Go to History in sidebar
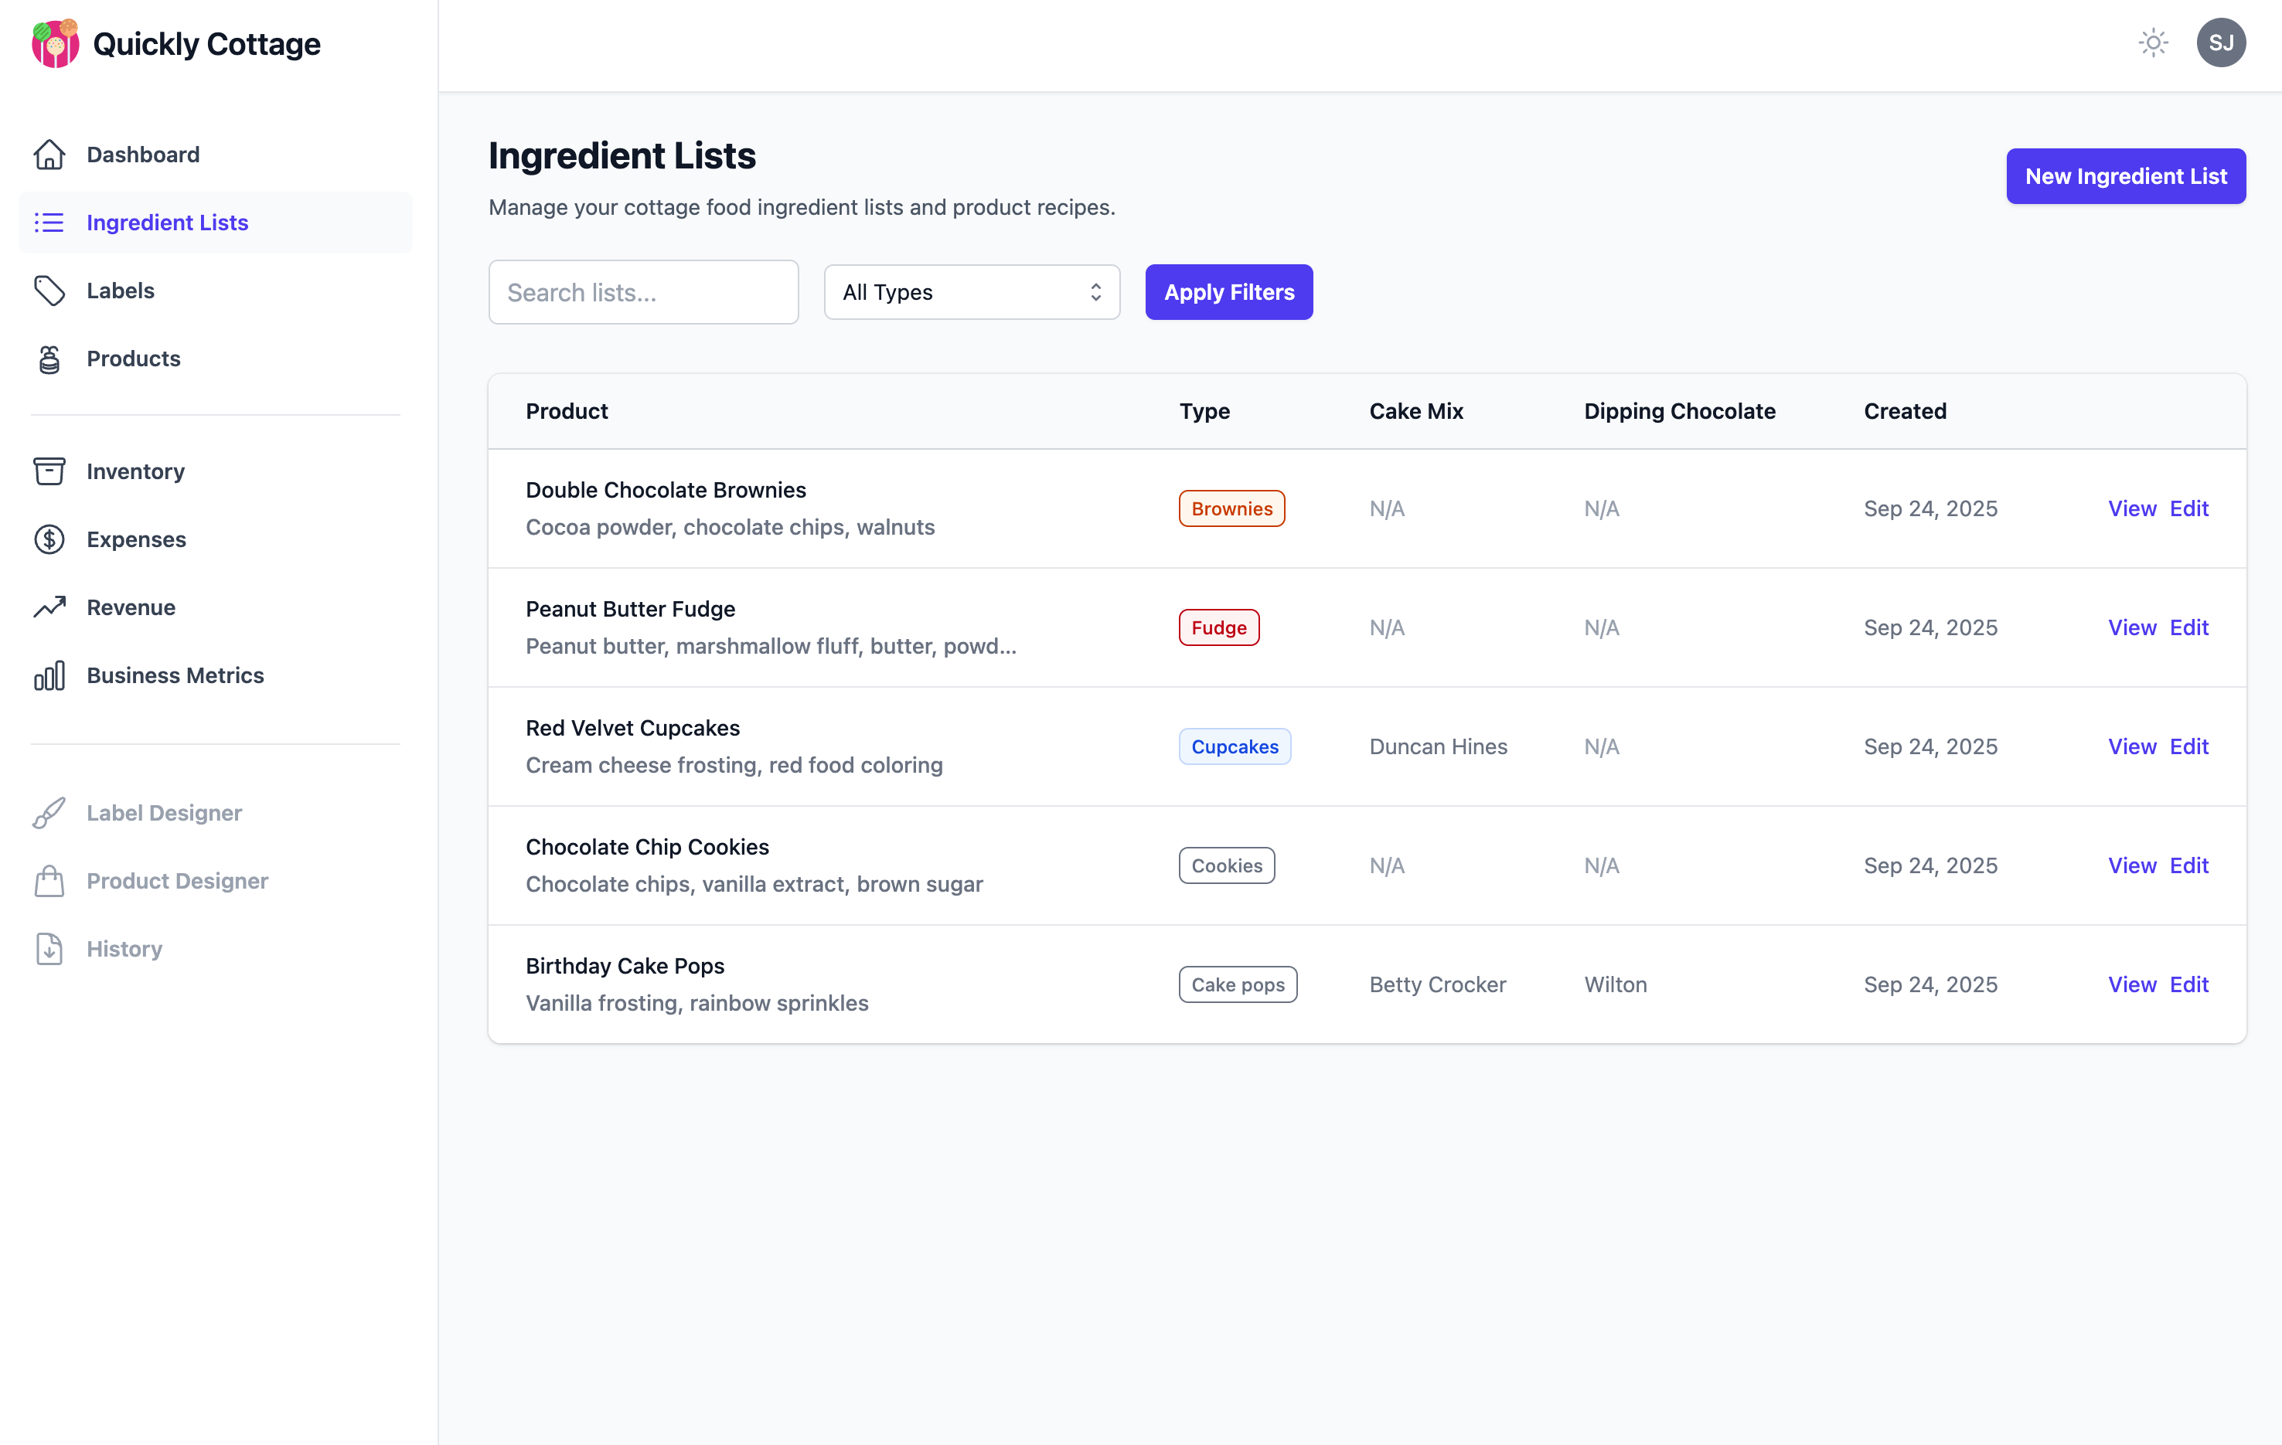2282x1445 pixels. pos(124,948)
